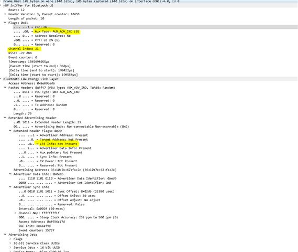The width and height of the screenshot is (298, 252).
Task: Collapse the Advertiser Sync Info node
Action: [x=10, y=187]
